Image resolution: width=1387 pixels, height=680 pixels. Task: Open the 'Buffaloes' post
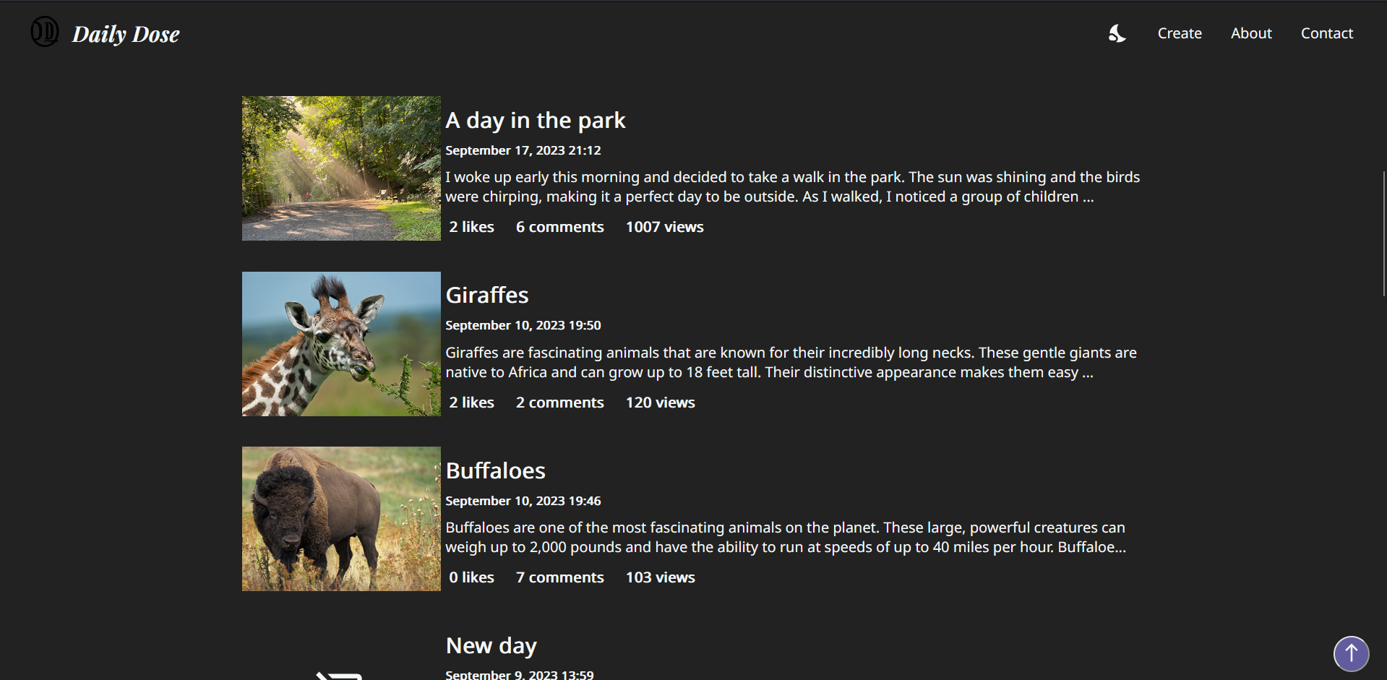pos(495,470)
